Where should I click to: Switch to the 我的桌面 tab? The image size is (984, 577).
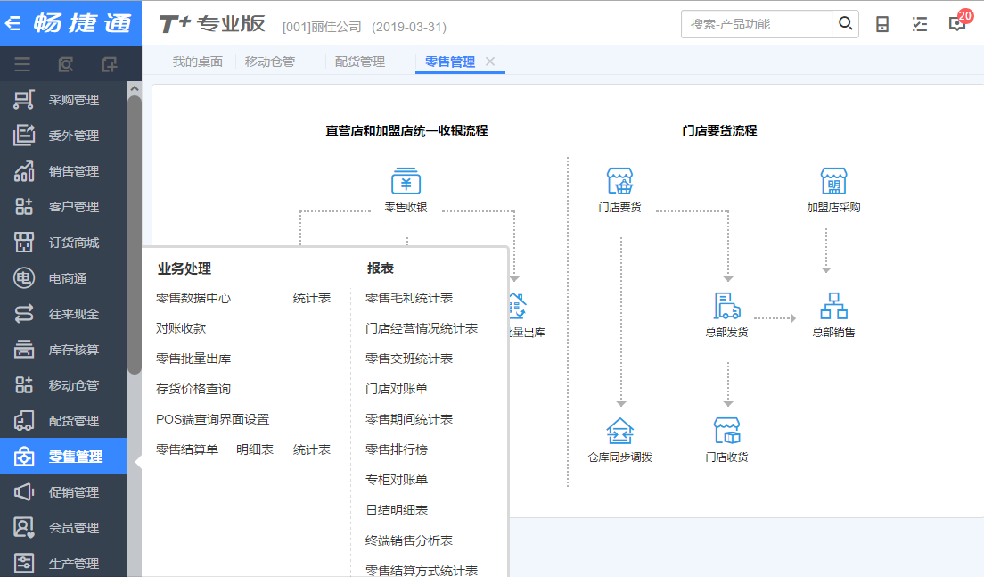(197, 62)
